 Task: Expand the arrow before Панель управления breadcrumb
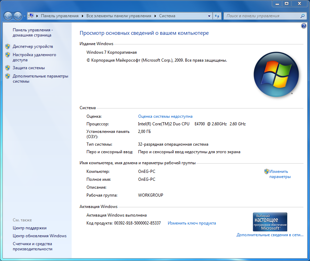click(37, 16)
